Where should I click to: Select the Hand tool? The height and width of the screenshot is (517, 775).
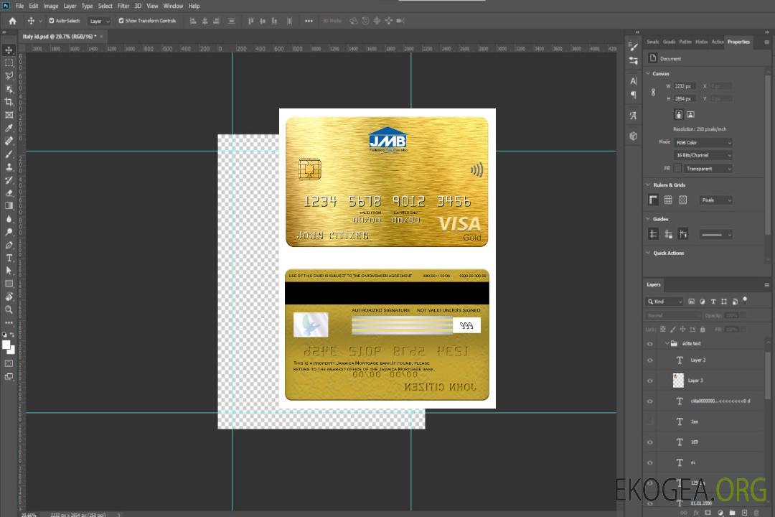(x=9, y=297)
